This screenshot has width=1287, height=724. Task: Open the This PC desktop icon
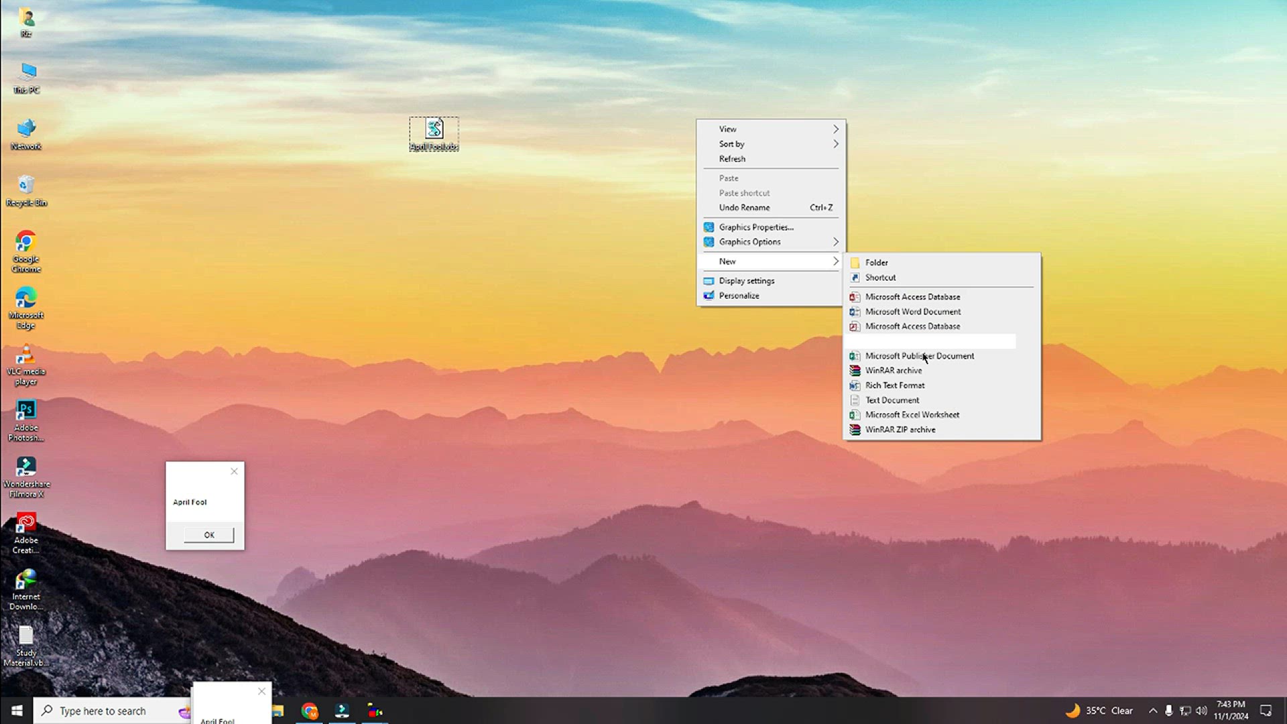click(27, 77)
